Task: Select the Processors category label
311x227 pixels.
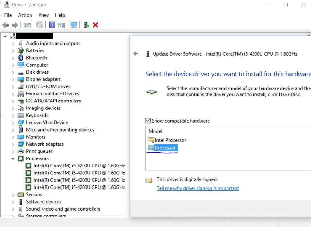Action: 37,158
